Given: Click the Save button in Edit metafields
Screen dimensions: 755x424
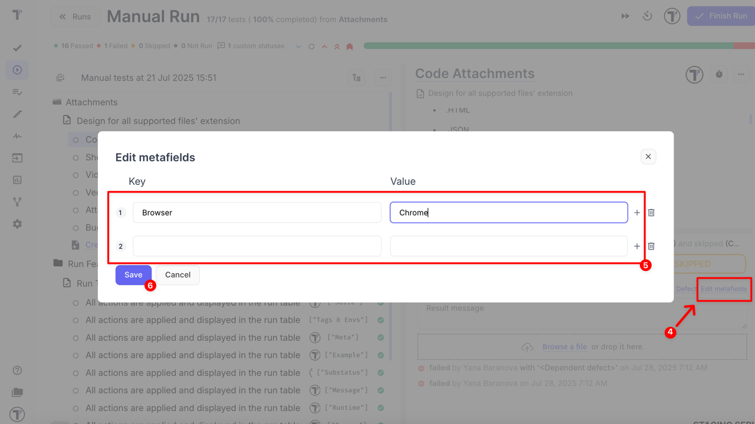Looking at the screenshot, I should (x=133, y=275).
